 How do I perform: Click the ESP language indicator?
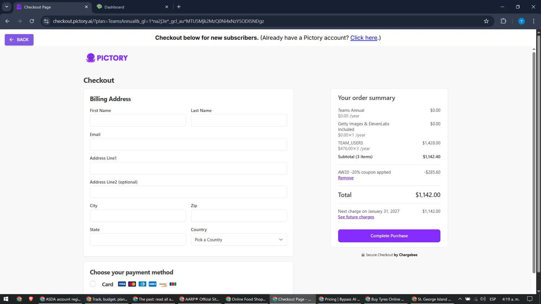coord(493,299)
